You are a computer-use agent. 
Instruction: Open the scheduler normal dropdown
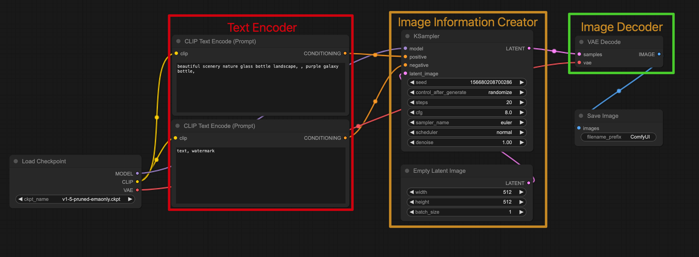[467, 132]
